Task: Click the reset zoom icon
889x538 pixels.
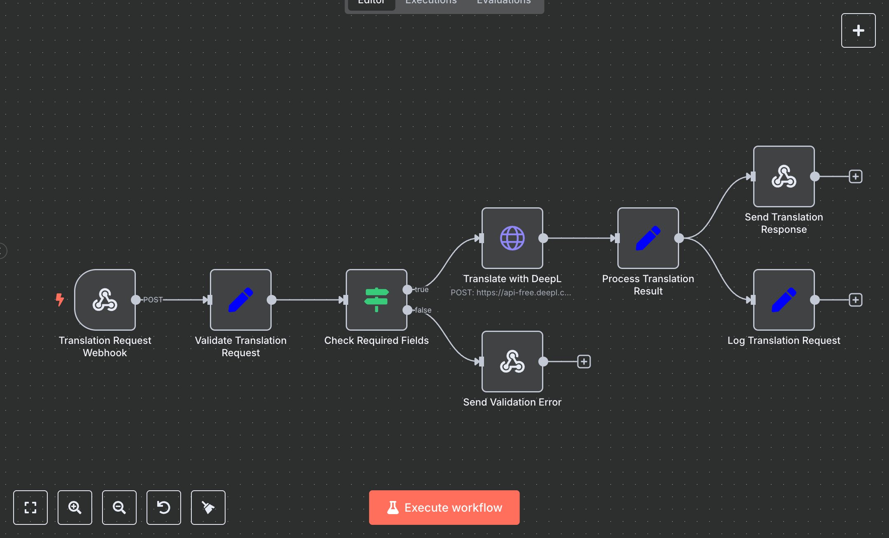Action: [x=163, y=508]
